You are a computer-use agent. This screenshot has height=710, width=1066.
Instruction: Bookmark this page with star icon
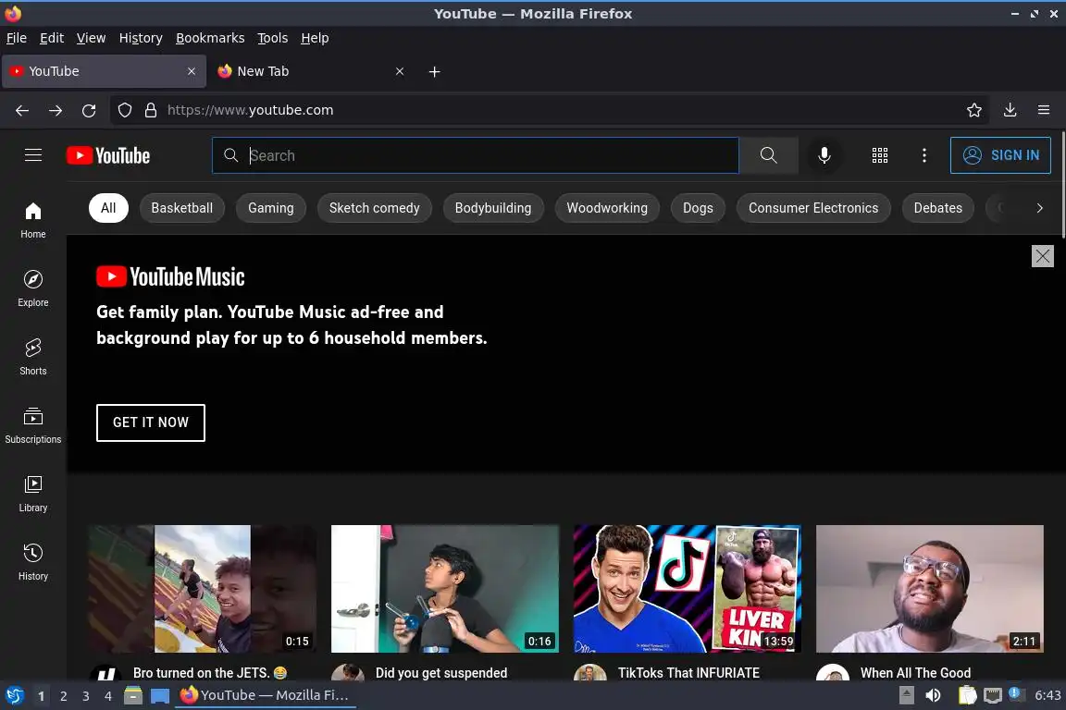click(974, 110)
